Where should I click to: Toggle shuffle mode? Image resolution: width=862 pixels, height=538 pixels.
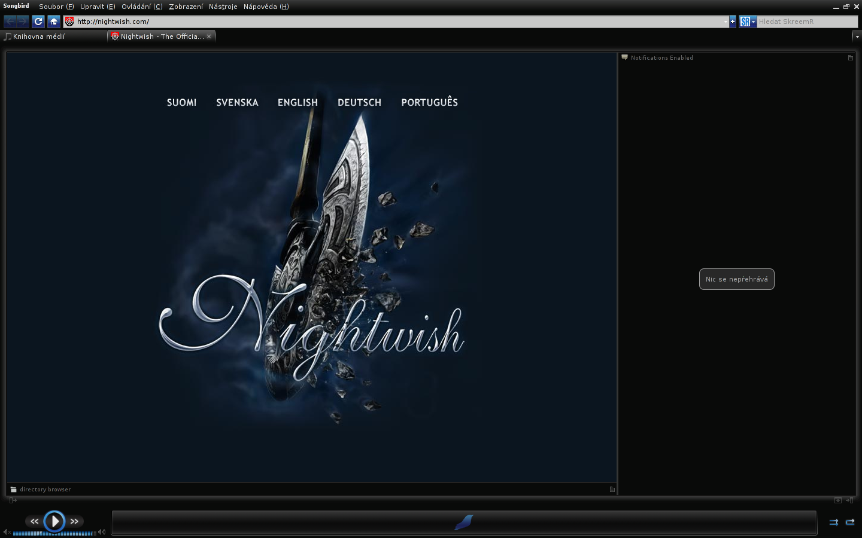click(x=833, y=522)
